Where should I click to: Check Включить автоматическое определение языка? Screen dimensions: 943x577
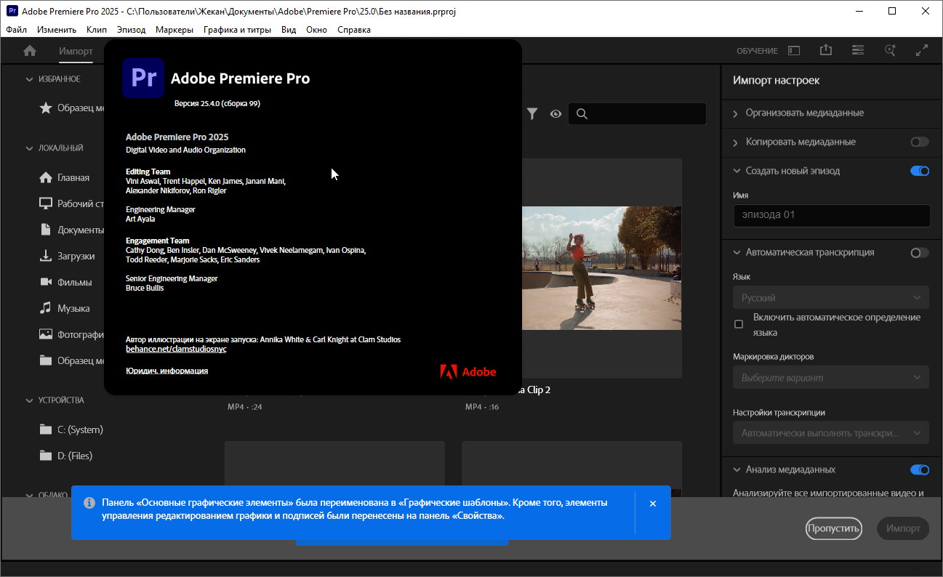pos(739,324)
